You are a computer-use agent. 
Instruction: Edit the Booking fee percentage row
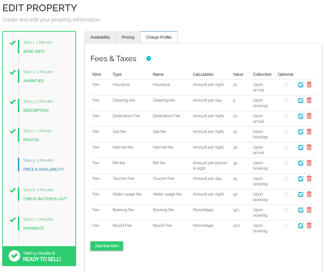pyautogui.click(x=301, y=210)
